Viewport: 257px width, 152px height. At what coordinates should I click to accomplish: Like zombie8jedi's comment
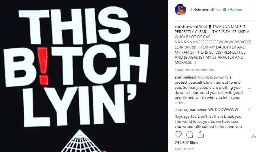pyautogui.click(x=249, y=90)
